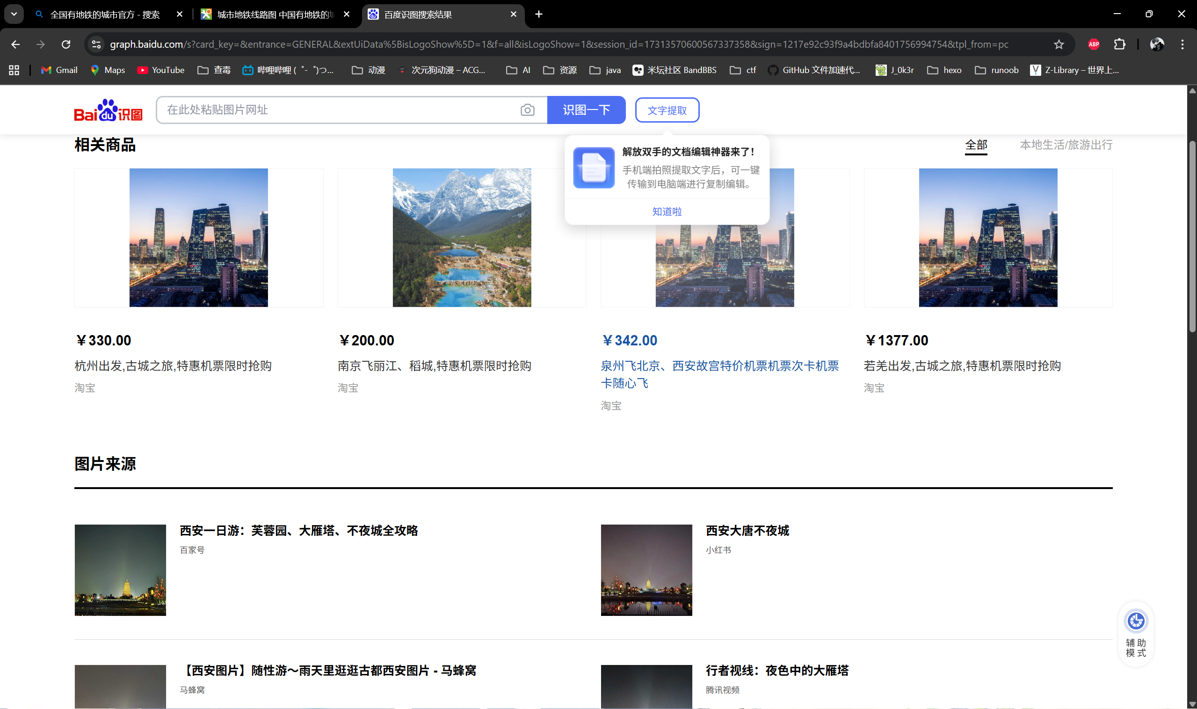The width and height of the screenshot is (1197, 709).
Task: Switch to the 城市地铁线路图 browser tab
Action: coord(275,15)
